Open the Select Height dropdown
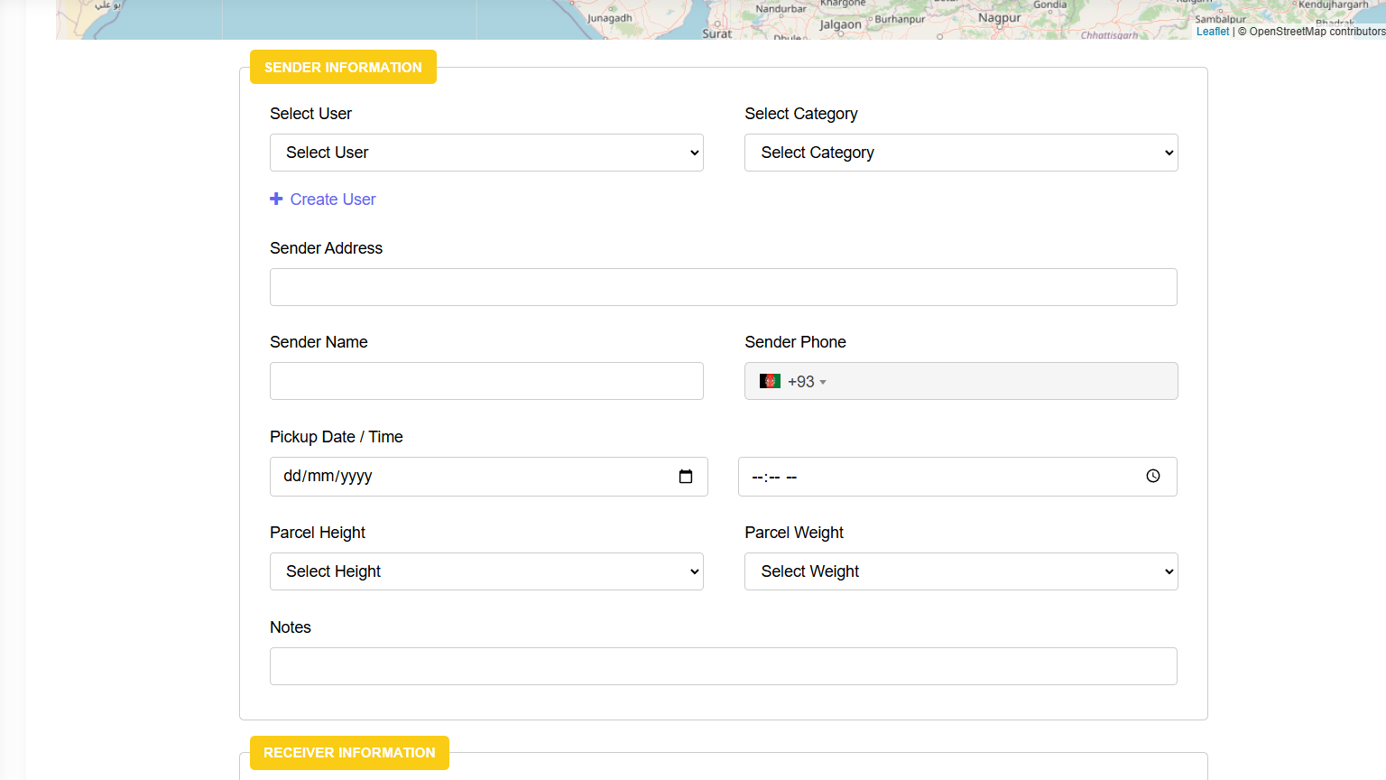The image size is (1386, 780). [486, 571]
